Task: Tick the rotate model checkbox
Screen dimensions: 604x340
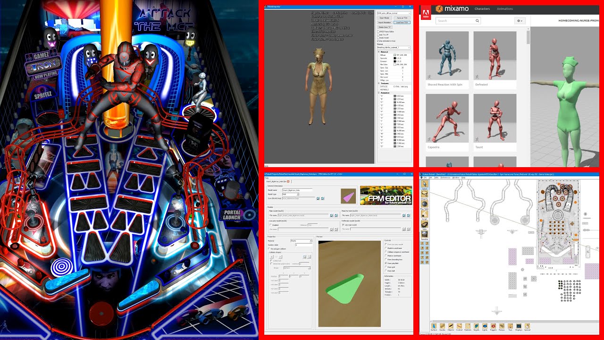Action: click(378, 38)
